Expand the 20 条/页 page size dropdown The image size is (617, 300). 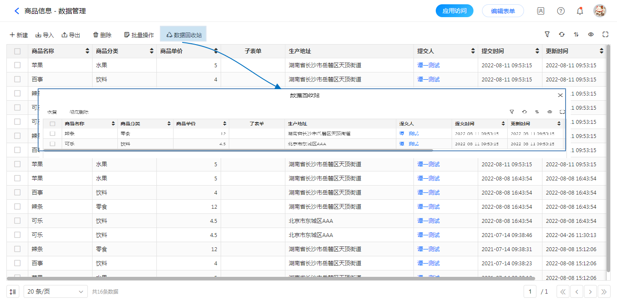[55, 292]
